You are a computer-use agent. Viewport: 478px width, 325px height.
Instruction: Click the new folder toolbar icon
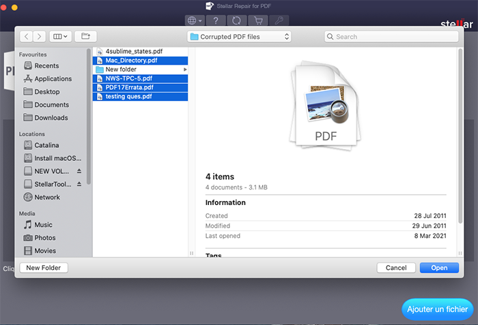click(x=85, y=37)
